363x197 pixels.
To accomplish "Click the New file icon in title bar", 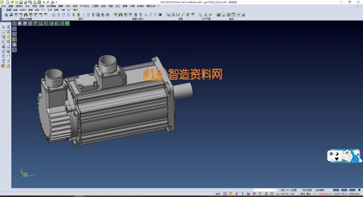I will tap(7, 2).
